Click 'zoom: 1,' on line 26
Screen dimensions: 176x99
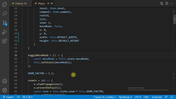pyautogui.click(x=45, y=23)
